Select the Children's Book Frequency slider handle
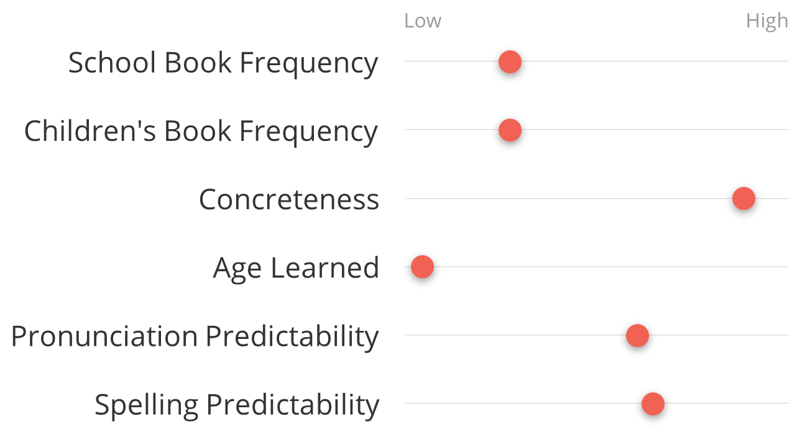The height and width of the screenshot is (442, 810). (510, 130)
